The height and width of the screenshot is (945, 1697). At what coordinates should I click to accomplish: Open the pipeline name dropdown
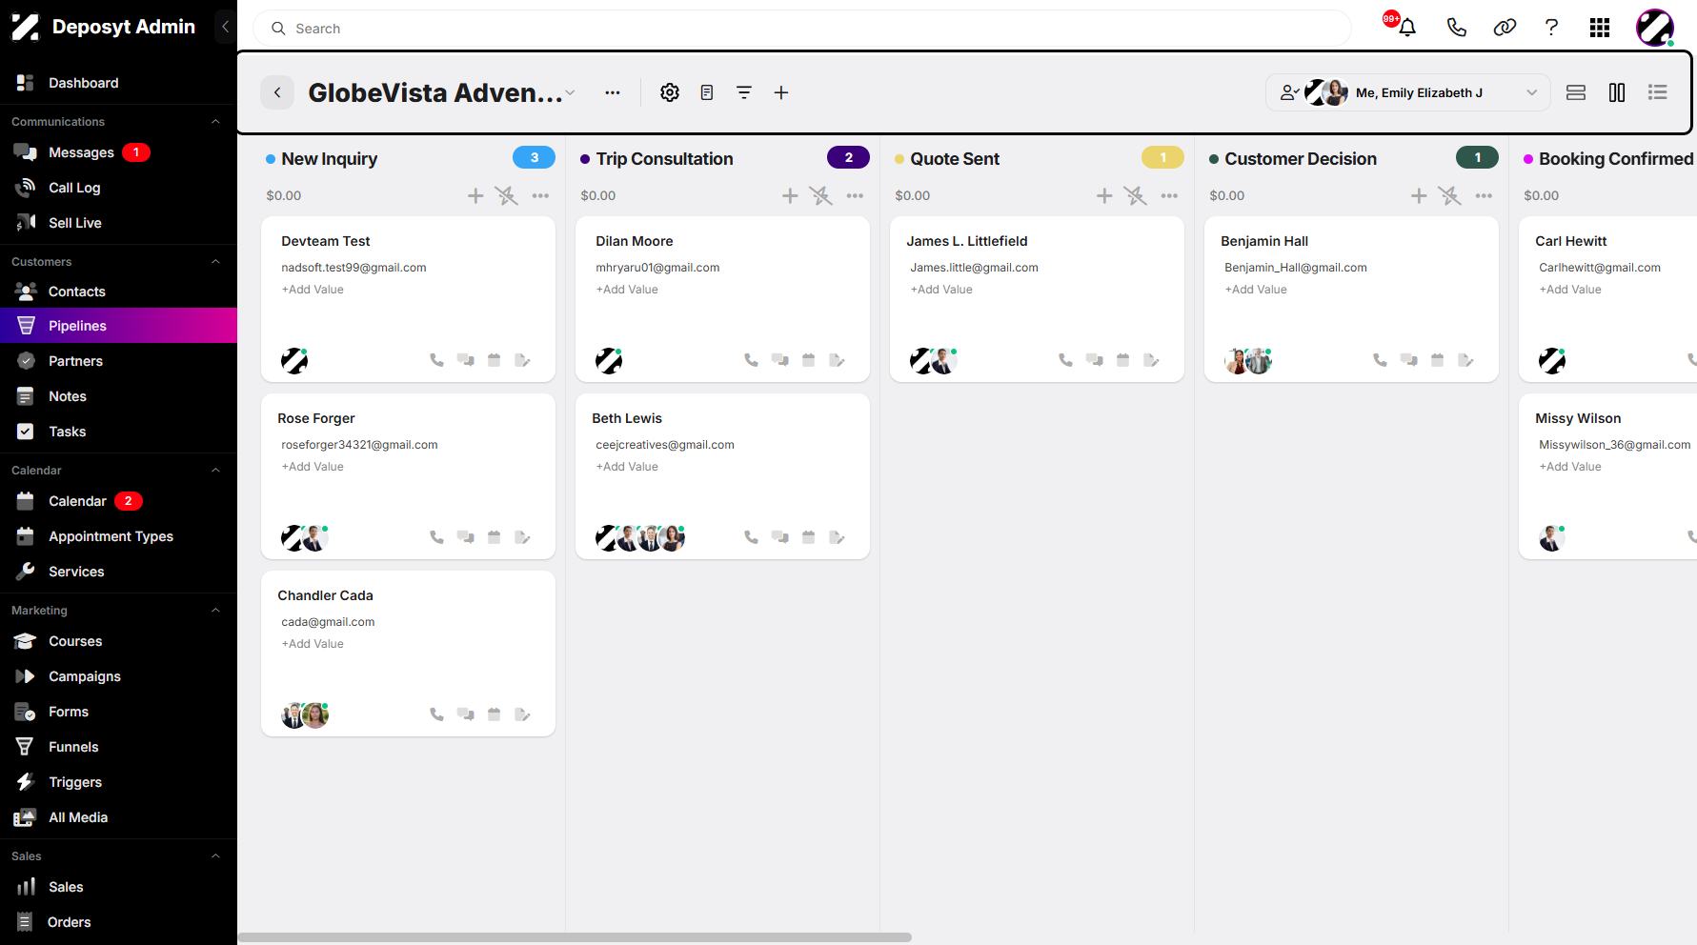coord(570,92)
